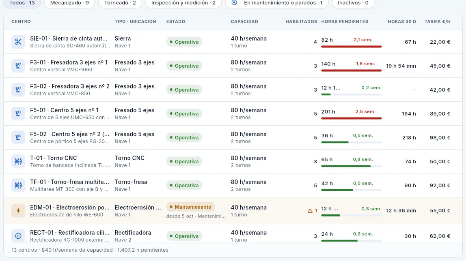
Task: Click the warning triangle in EDM-01 row
Action: (310, 211)
